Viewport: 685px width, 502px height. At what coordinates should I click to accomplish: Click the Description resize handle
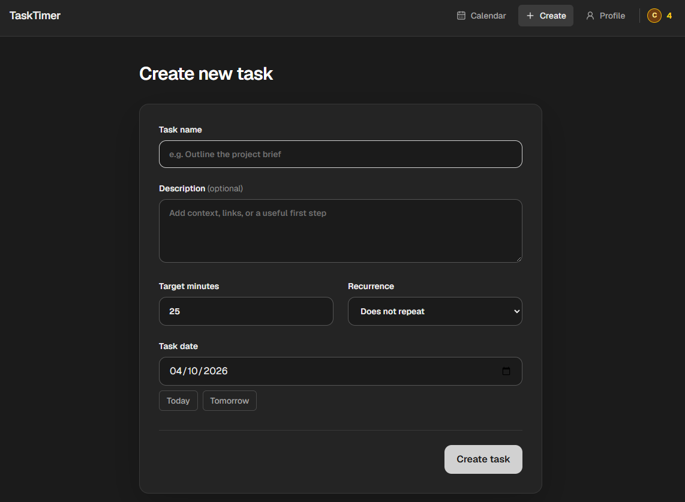[x=519, y=259]
